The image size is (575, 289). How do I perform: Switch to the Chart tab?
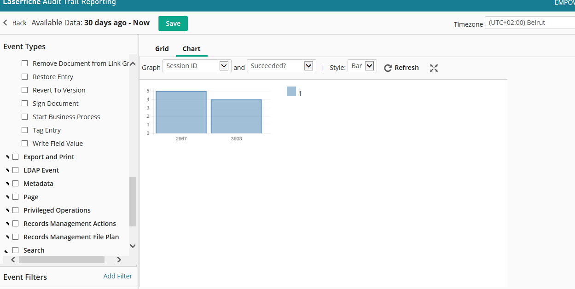coord(192,49)
